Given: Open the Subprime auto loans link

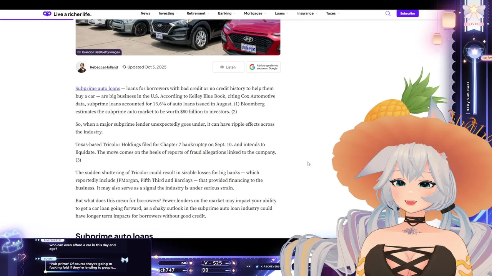Looking at the screenshot, I should point(98,89).
